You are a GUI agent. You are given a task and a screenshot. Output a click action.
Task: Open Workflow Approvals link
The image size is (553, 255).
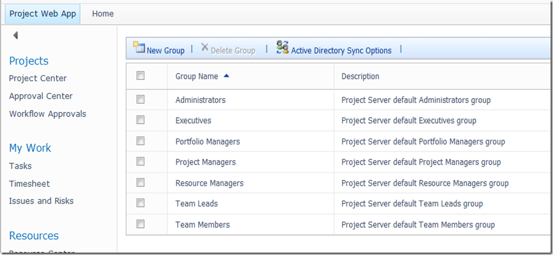(47, 114)
